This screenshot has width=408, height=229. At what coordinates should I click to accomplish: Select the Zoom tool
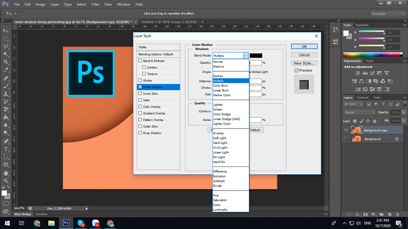click(6, 180)
